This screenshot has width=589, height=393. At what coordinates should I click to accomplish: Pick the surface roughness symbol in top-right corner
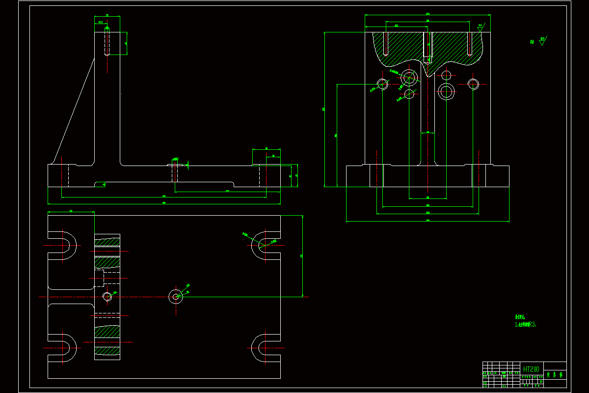(542, 41)
